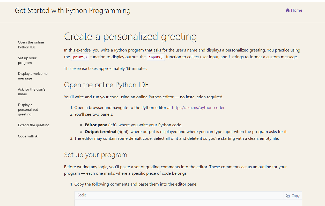The height and width of the screenshot is (206, 325).
Task: Open 'Display a personalized greeting' sidebar link
Action: coord(28,109)
